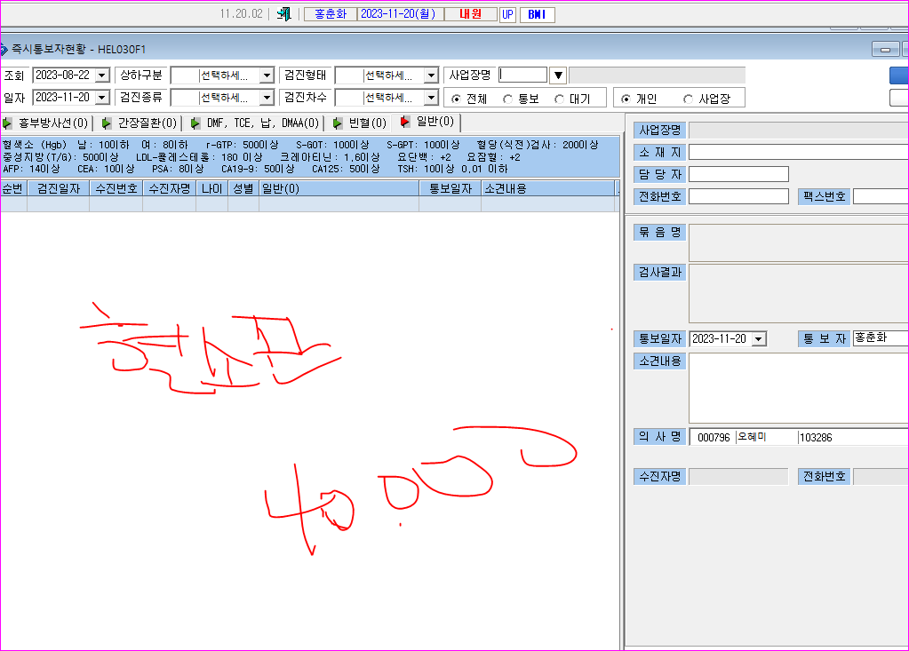This screenshot has height=651, width=909.
Task: Click the green flag icon on 흉부방사선 tab
Action: [7, 123]
